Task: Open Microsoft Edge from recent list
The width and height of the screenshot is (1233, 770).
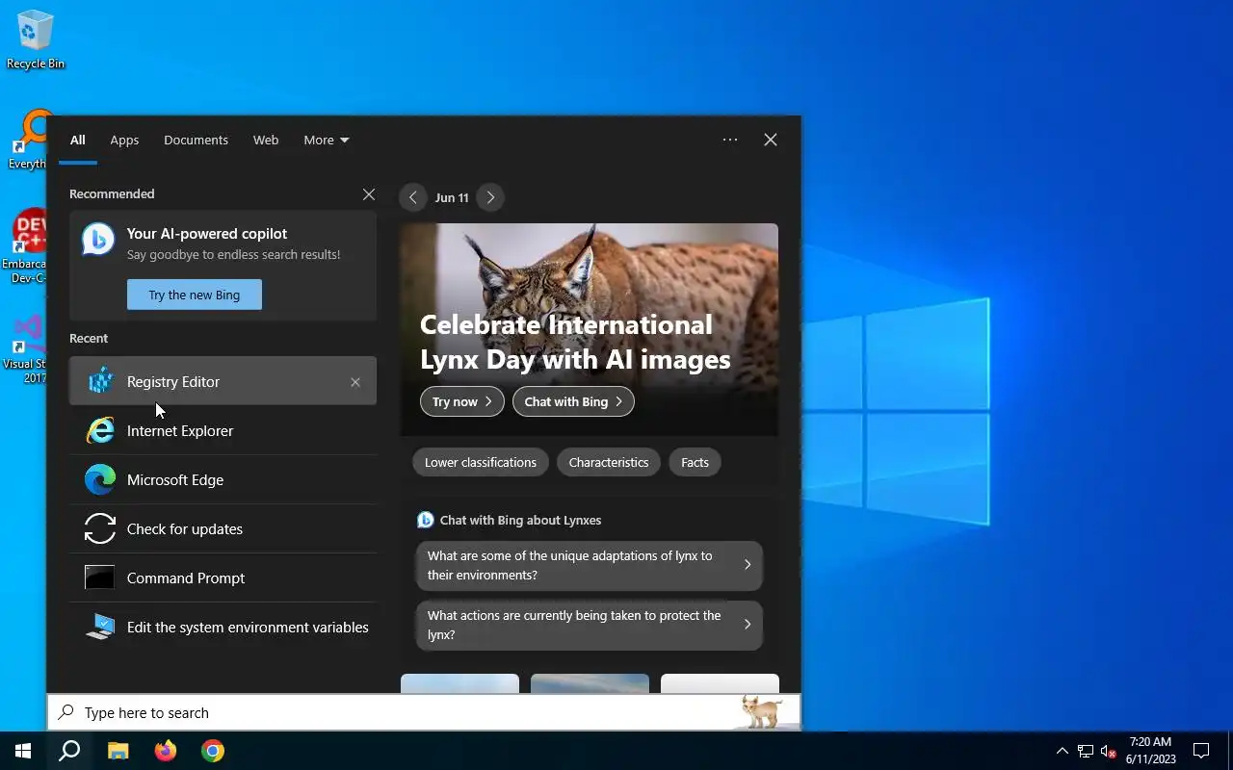Action: click(x=223, y=479)
